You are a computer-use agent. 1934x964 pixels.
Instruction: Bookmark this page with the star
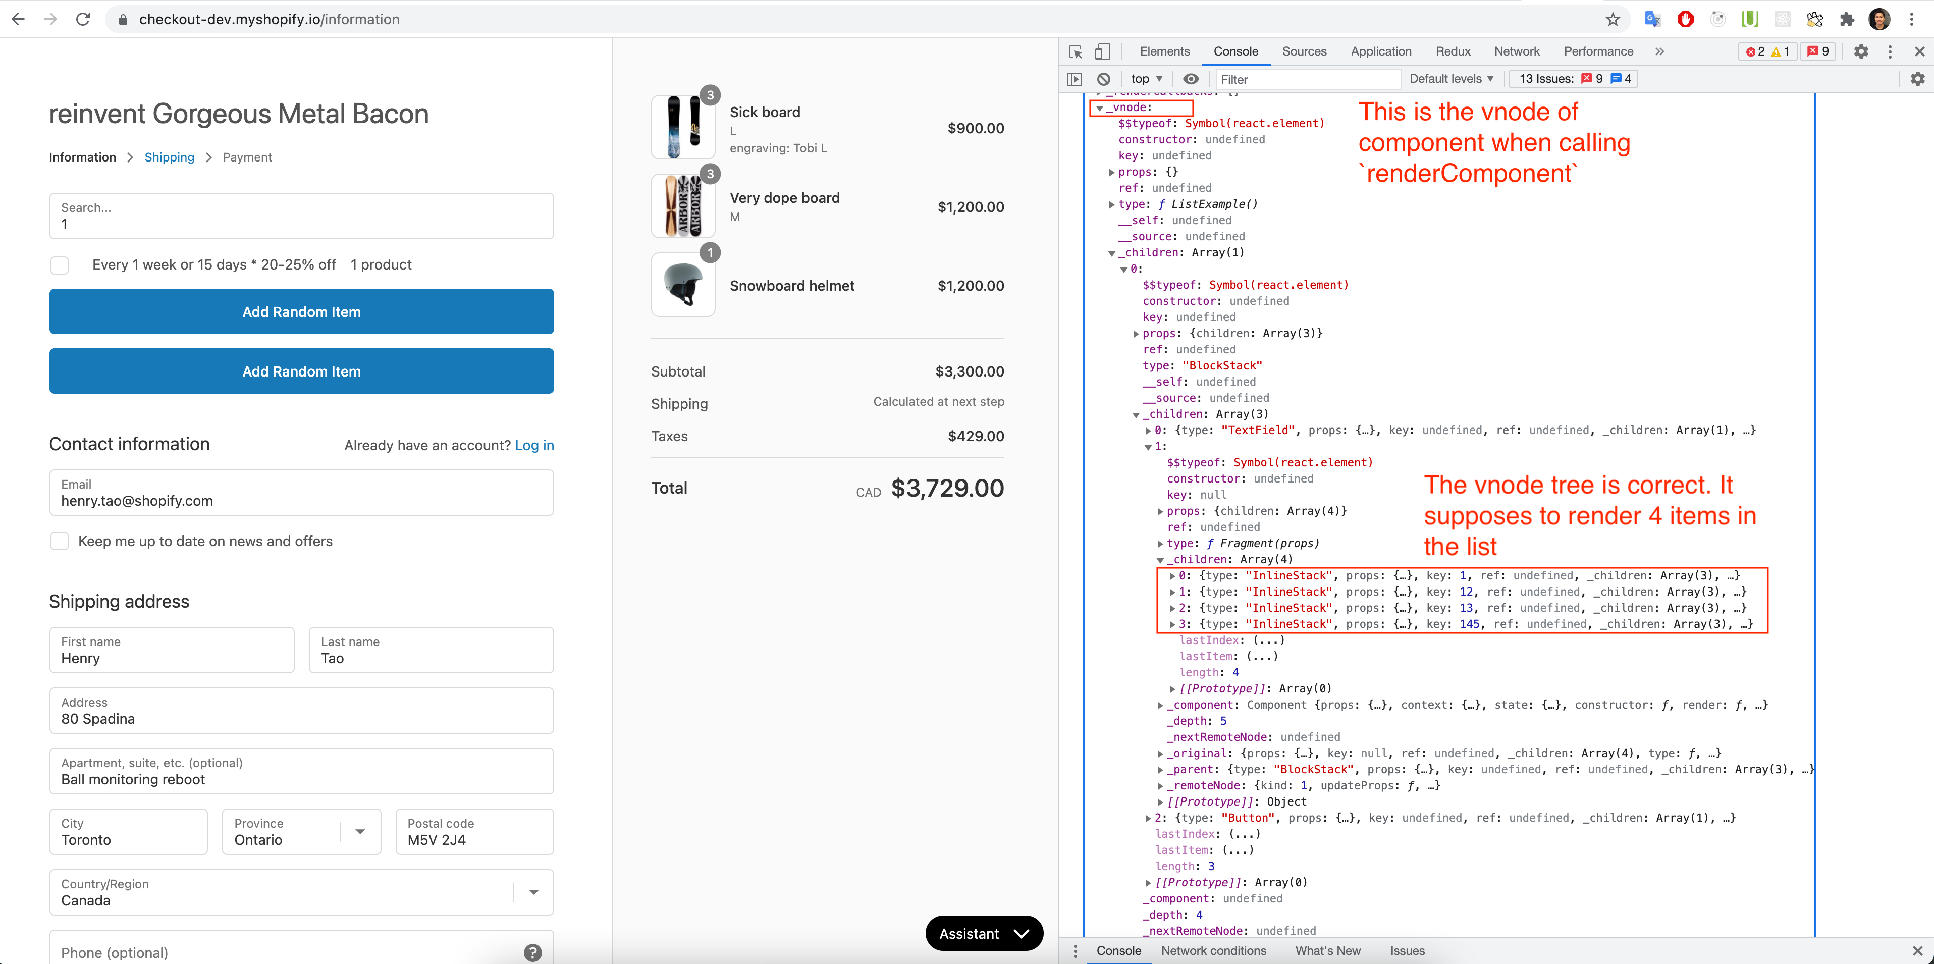pyautogui.click(x=1613, y=19)
